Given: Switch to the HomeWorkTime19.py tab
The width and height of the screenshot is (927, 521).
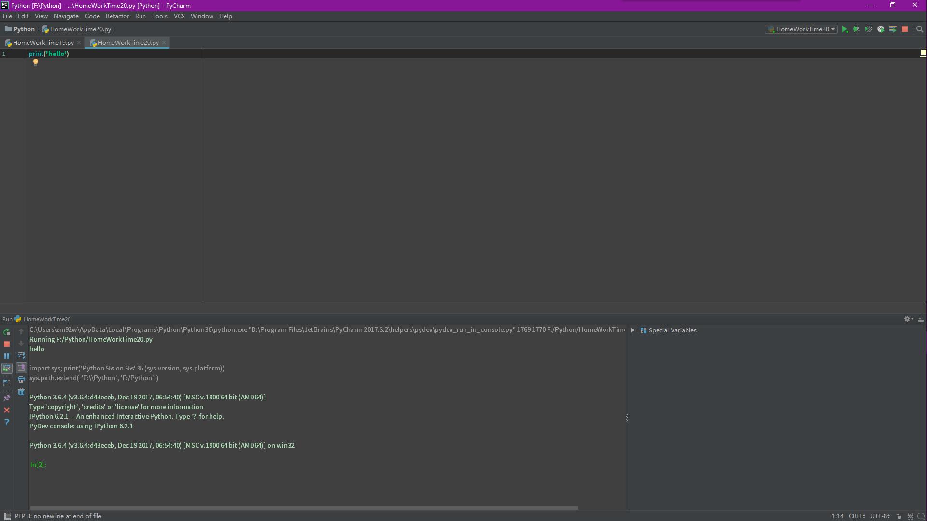Looking at the screenshot, I should click(43, 43).
